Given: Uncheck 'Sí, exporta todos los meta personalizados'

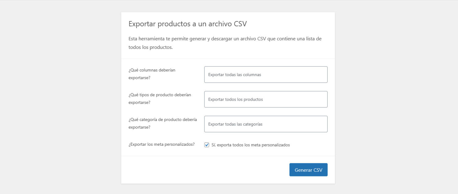Looking at the screenshot, I should [206, 144].
